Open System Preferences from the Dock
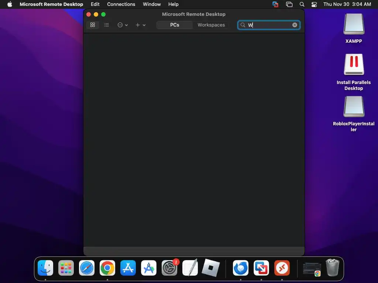 (x=169, y=268)
